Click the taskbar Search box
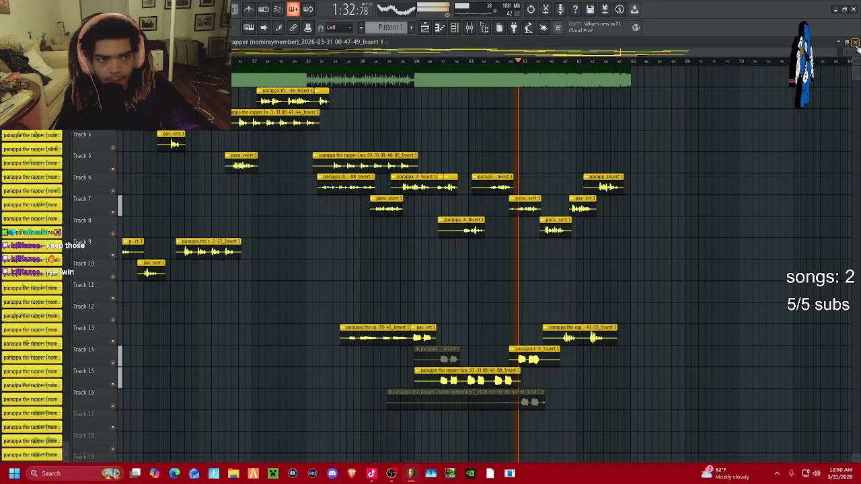The image size is (861, 484). coord(73,473)
